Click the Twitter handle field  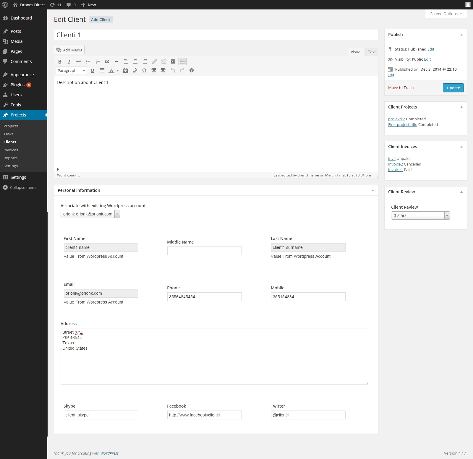click(308, 415)
